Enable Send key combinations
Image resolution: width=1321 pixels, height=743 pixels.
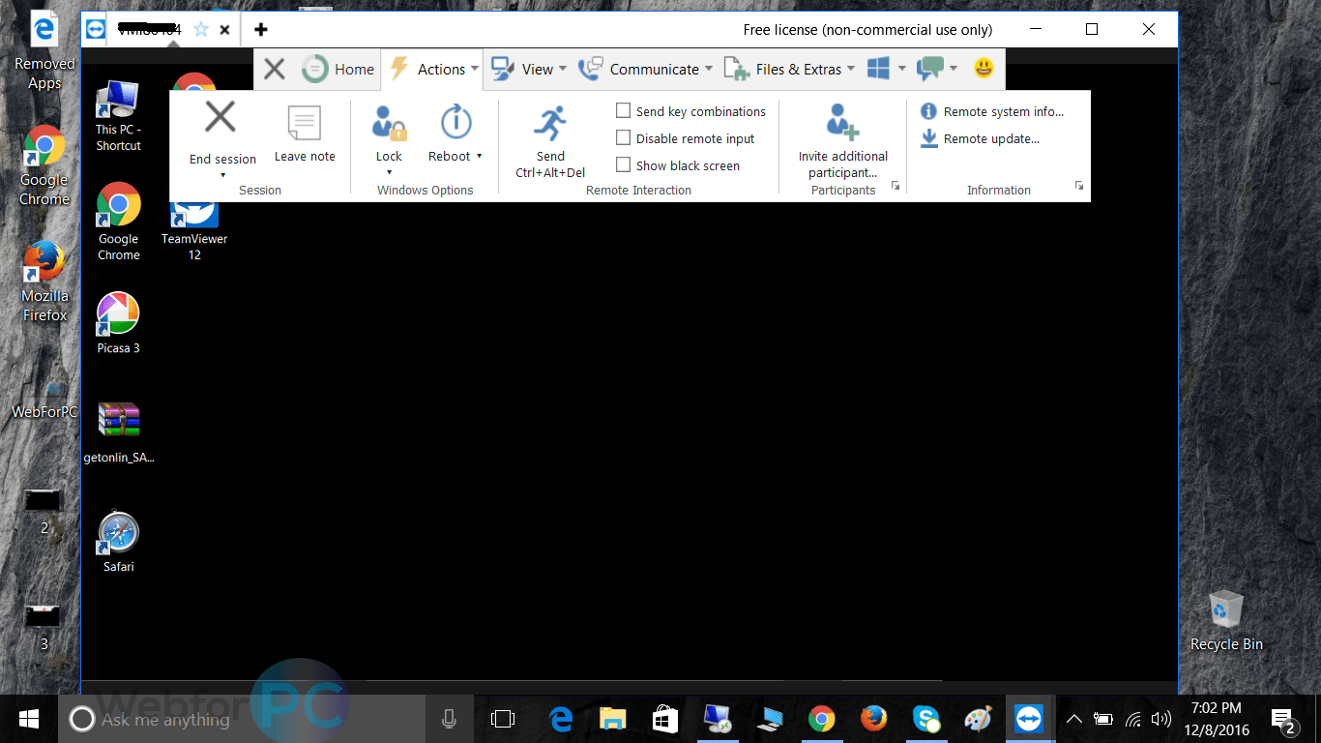tap(623, 110)
